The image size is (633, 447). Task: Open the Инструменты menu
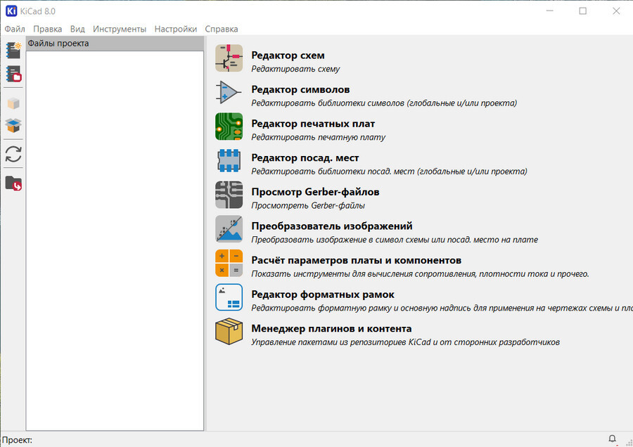tap(120, 29)
